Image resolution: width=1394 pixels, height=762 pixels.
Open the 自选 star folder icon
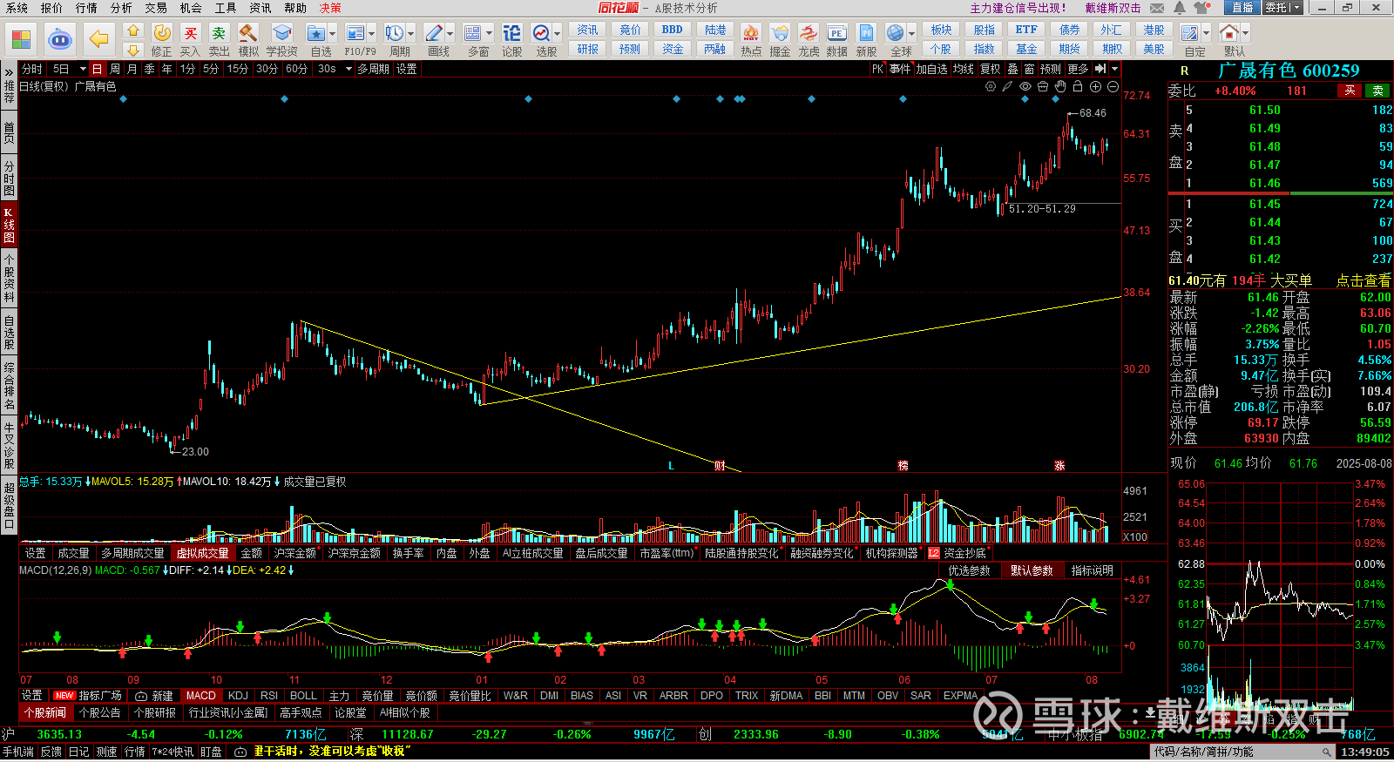point(315,33)
